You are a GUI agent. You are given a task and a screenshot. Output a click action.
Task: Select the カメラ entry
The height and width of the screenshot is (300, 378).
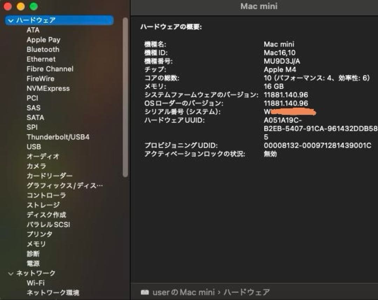[36, 166]
